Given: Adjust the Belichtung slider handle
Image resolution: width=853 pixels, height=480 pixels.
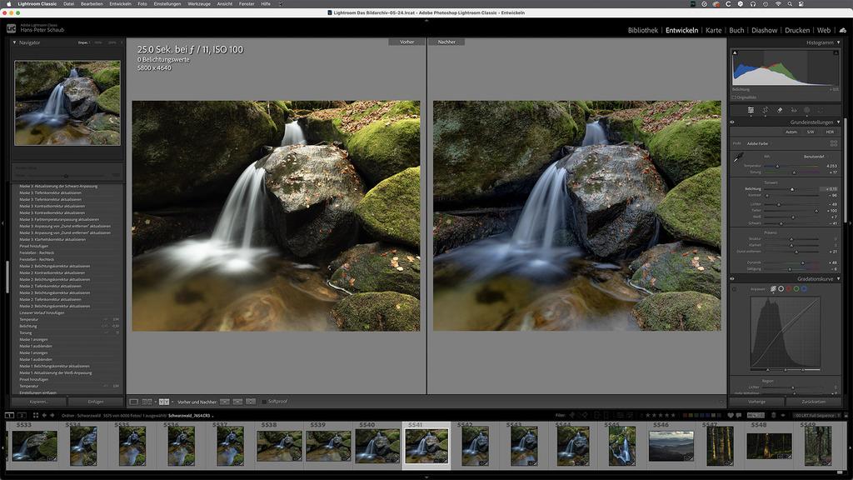Looking at the screenshot, I should pyautogui.click(x=791, y=189).
